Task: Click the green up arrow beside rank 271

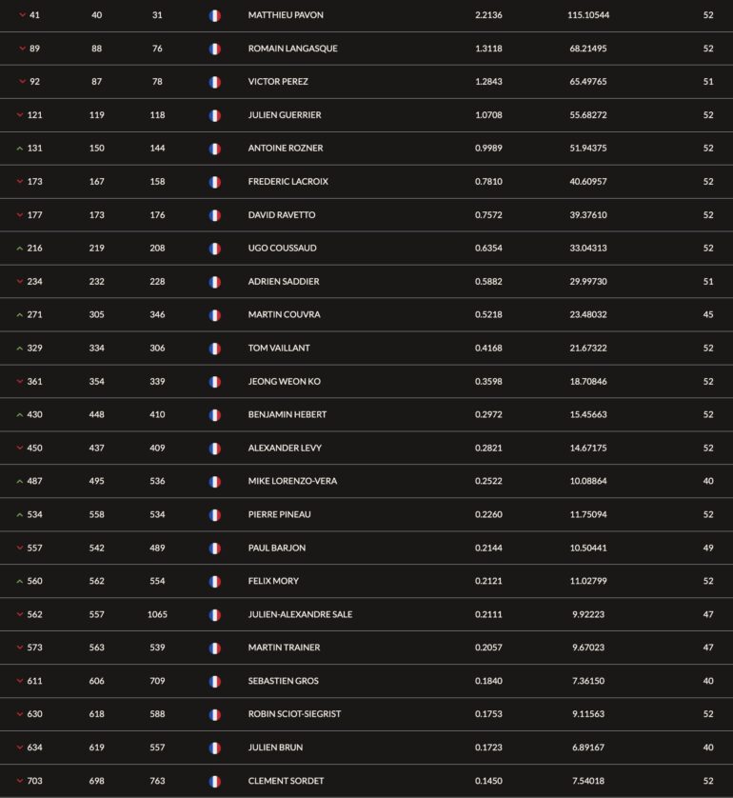Action: pos(20,315)
